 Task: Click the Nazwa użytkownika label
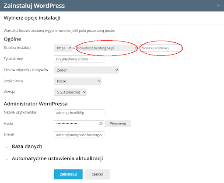[20, 112]
